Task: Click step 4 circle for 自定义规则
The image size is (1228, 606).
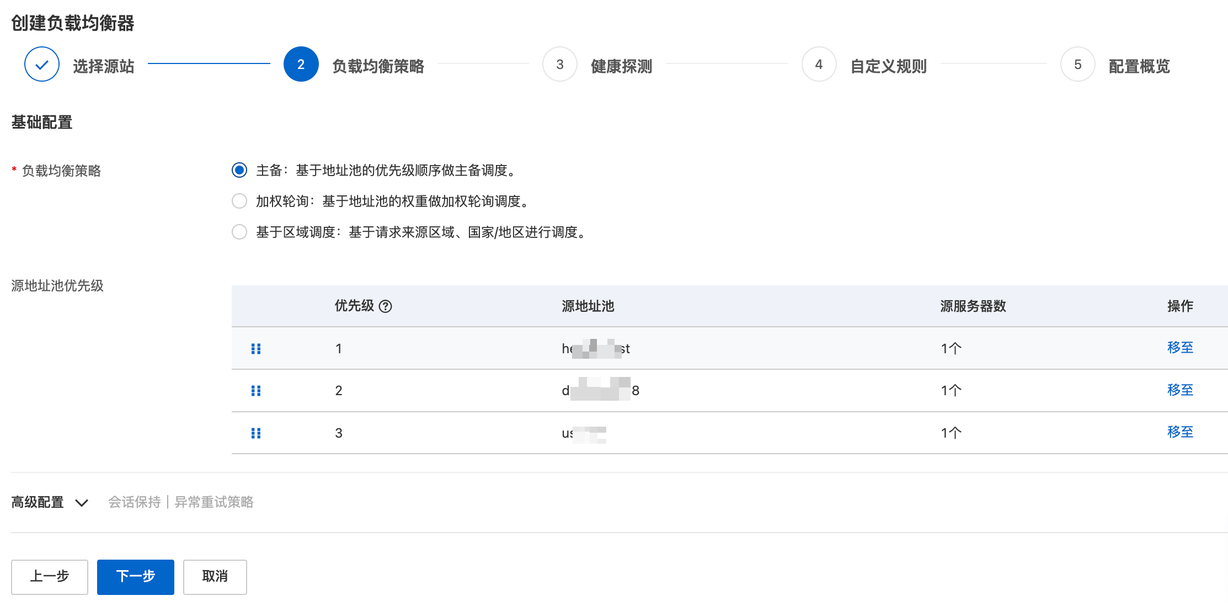Action: (x=819, y=65)
